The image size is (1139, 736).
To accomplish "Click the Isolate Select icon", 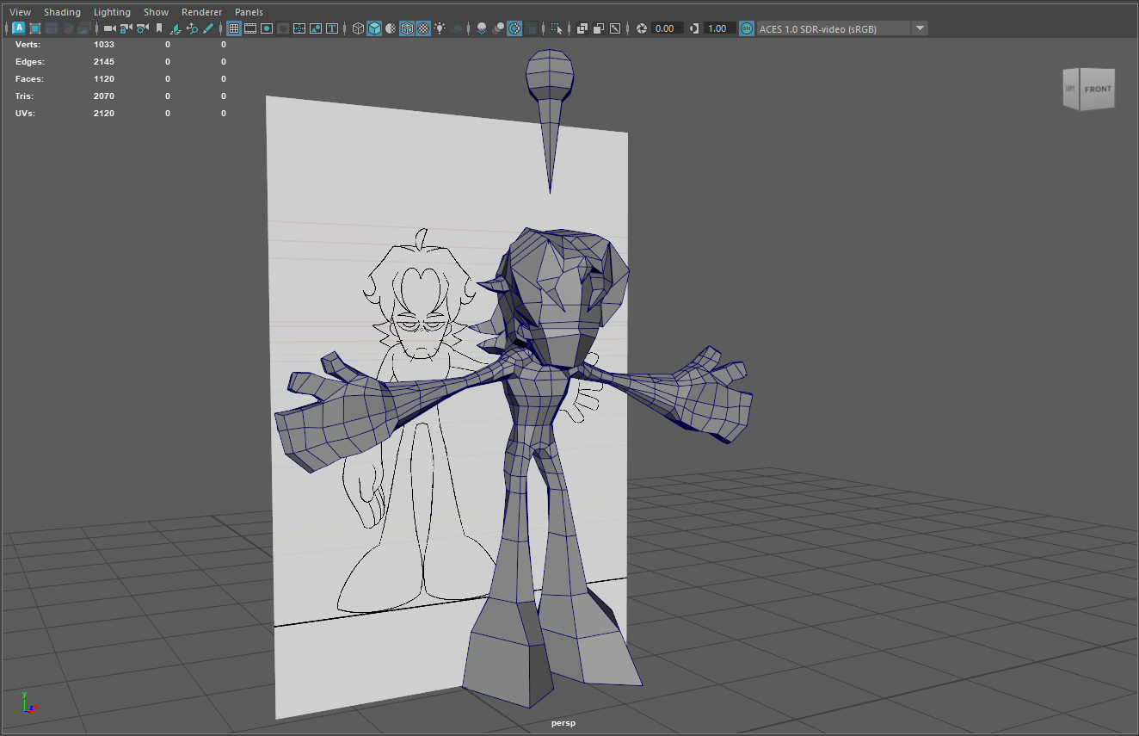I will [x=557, y=28].
